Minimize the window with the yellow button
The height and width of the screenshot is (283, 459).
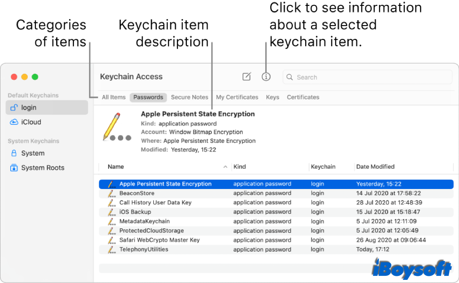click(x=25, y=77)
